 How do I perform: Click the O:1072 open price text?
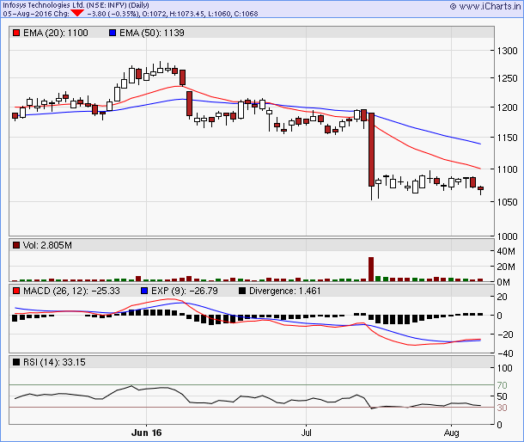(154, 14)
